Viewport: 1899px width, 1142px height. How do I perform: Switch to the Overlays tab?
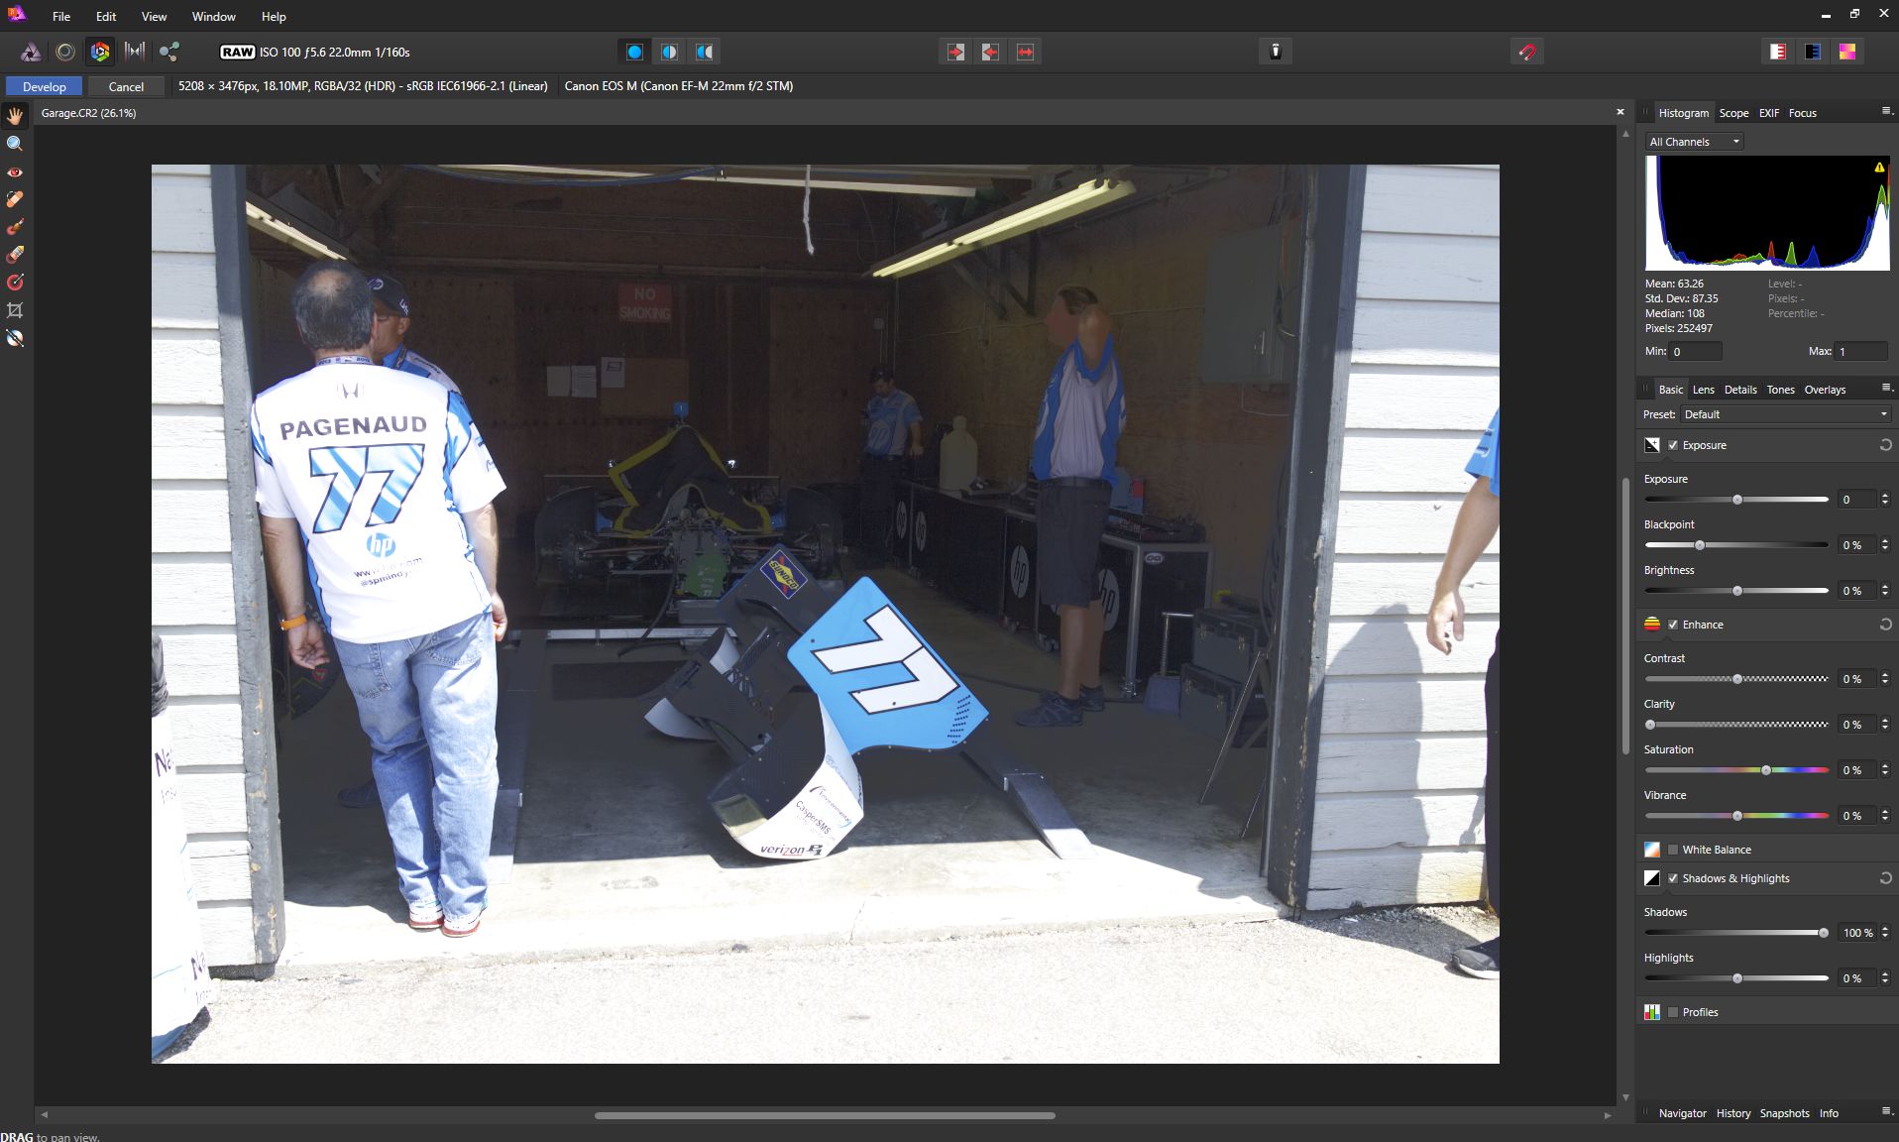[1825, 390]
